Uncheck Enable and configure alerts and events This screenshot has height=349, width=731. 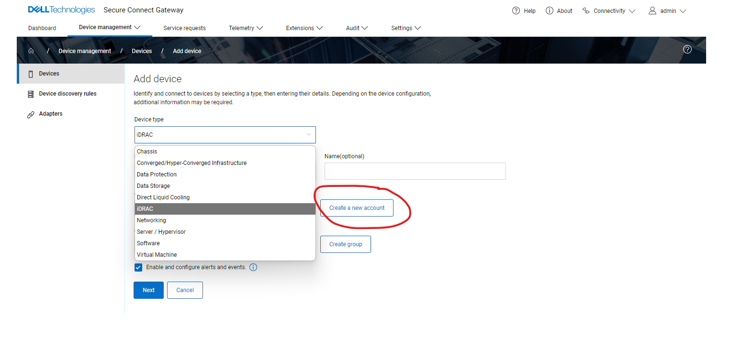(x=138, y=267)
